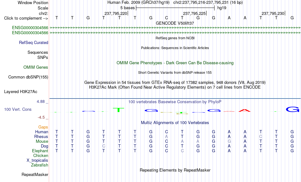The image size is (301, 182).
Task: Click the red A PhyloP conservation letter
Action: tap(245, 110)
